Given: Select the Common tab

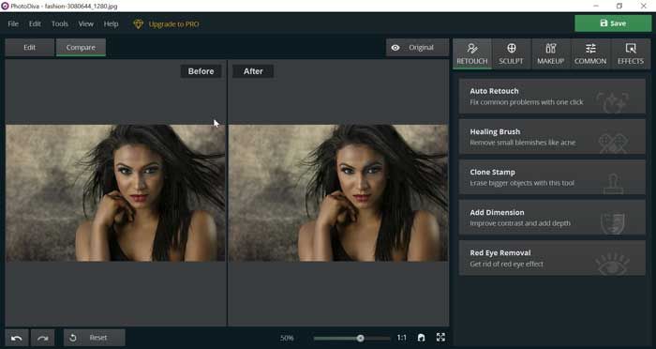Looking at the screenshot, I should 590,53.
